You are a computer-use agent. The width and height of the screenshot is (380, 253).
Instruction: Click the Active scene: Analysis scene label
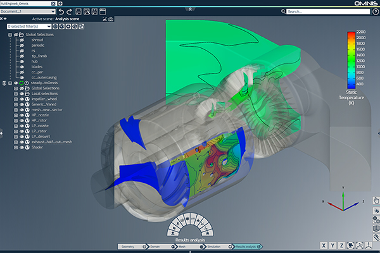56,19
